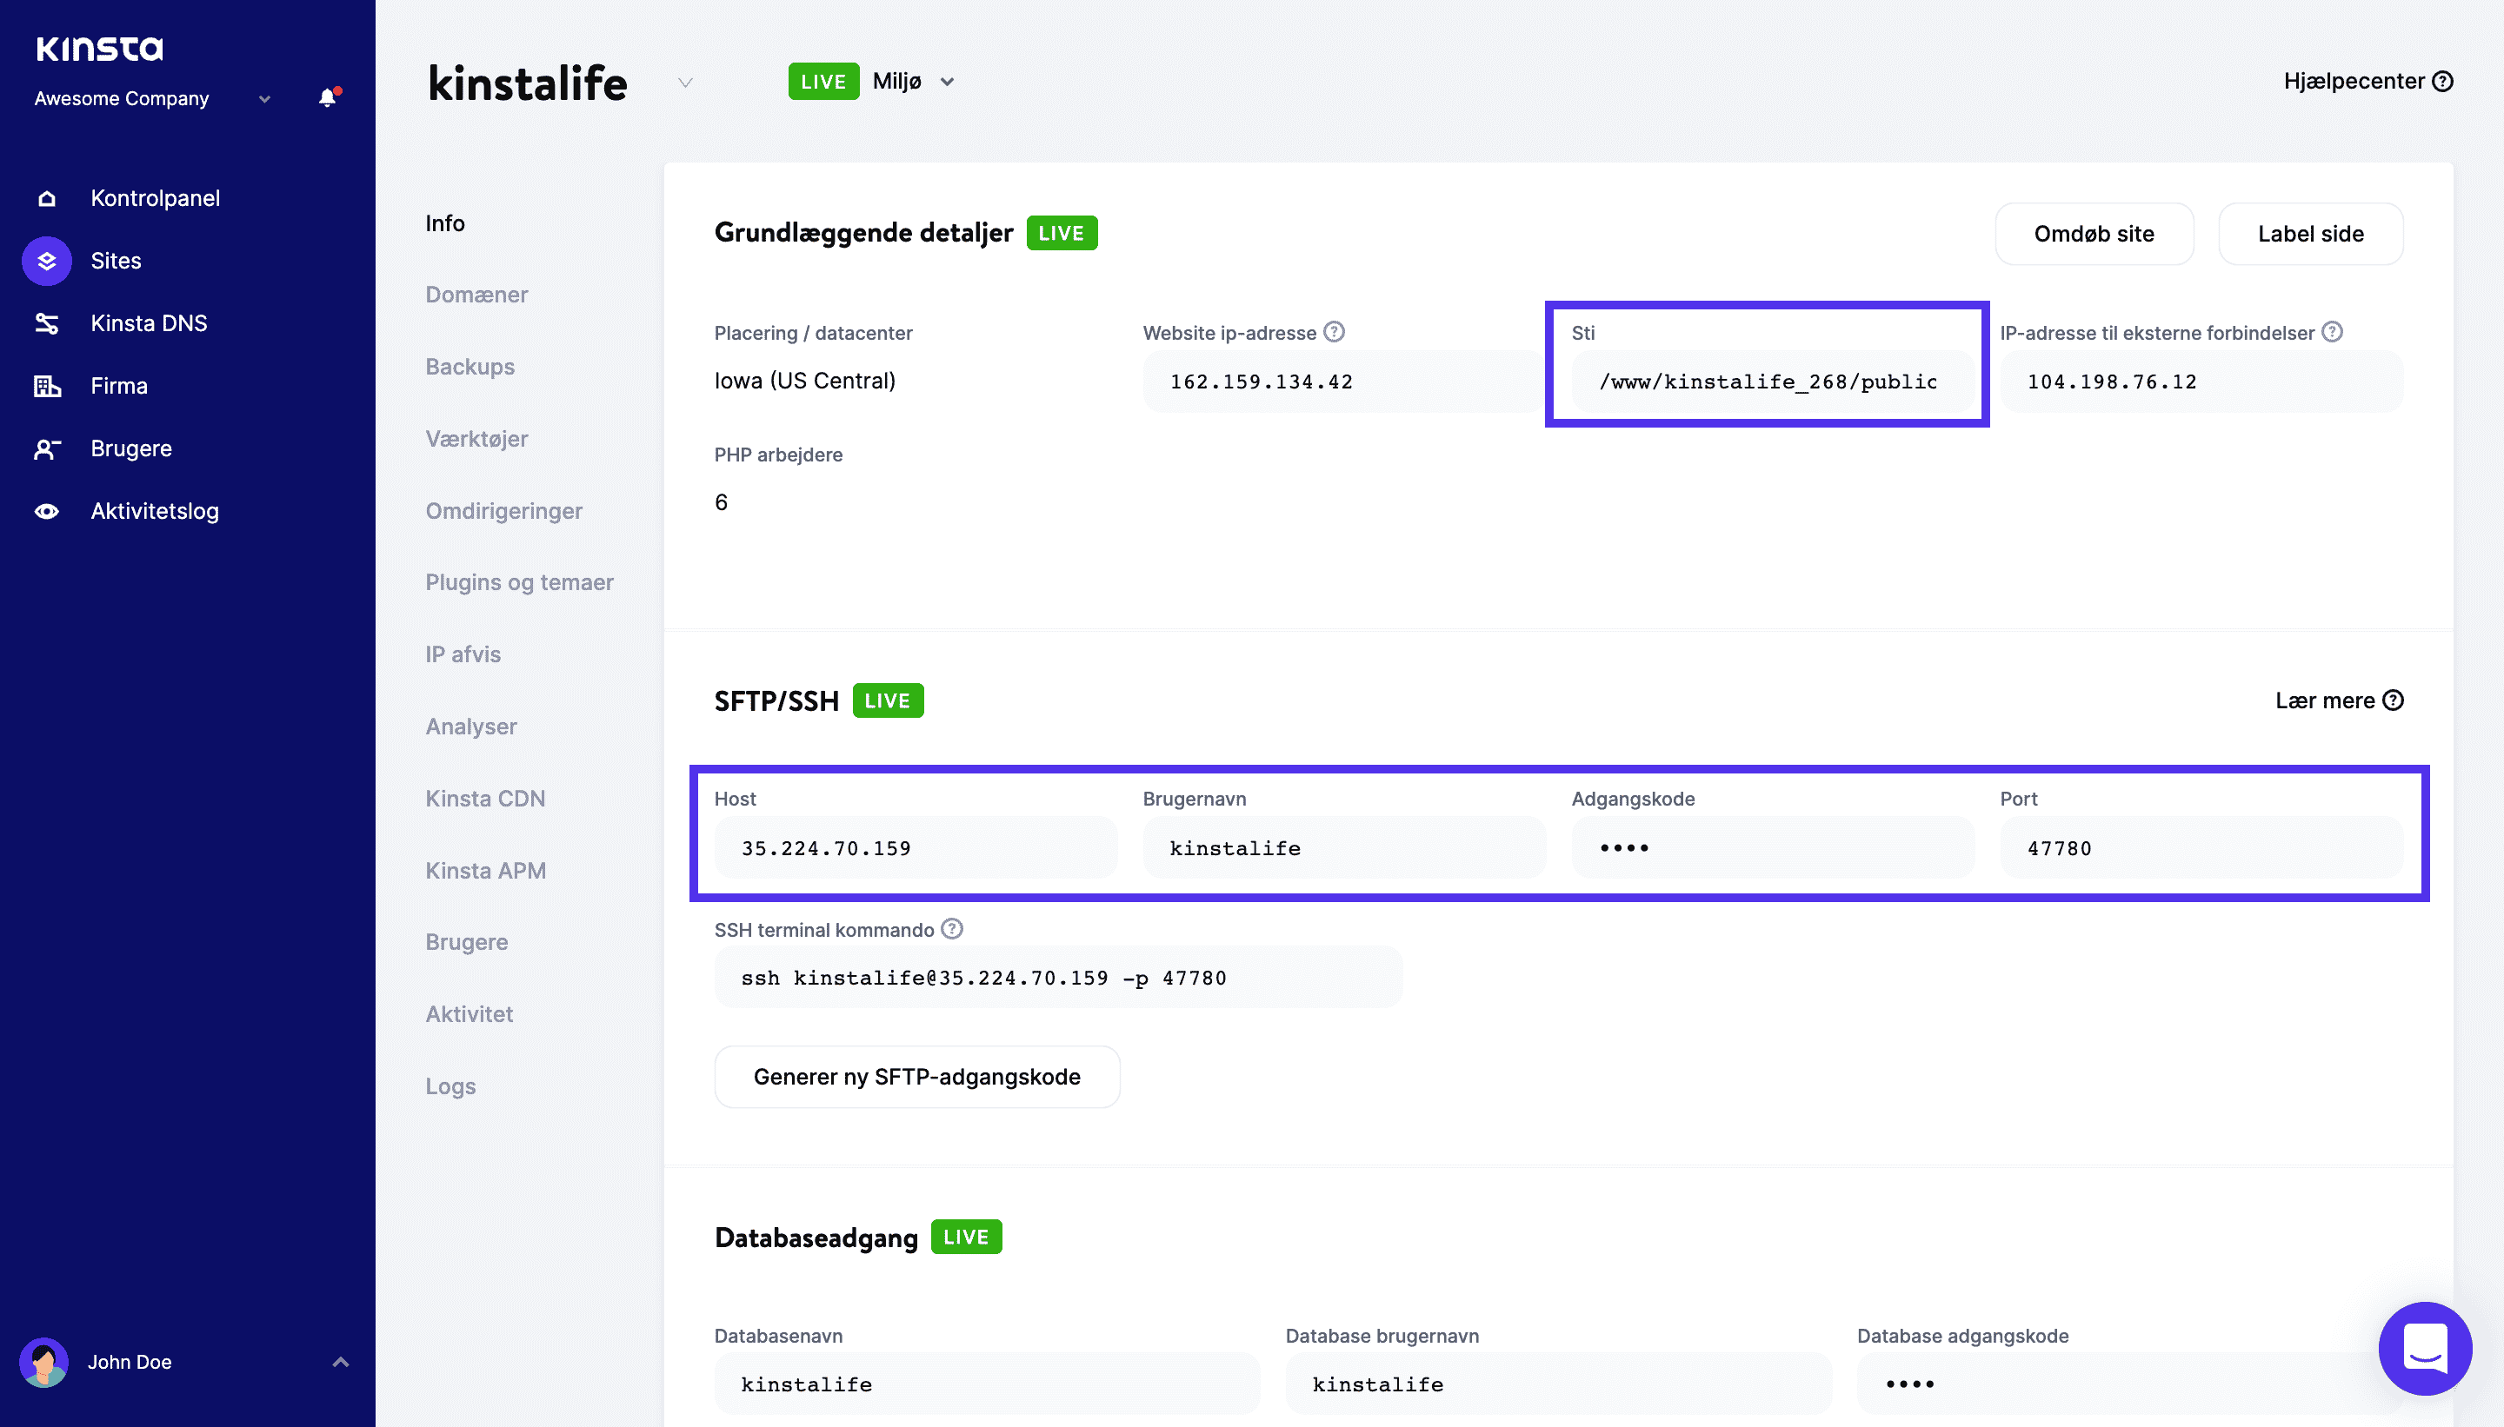Screen dimensions: 2504x1427
Task: Generate a new SFTP password
Action: pyautogui.click(x=916, y=1076)
